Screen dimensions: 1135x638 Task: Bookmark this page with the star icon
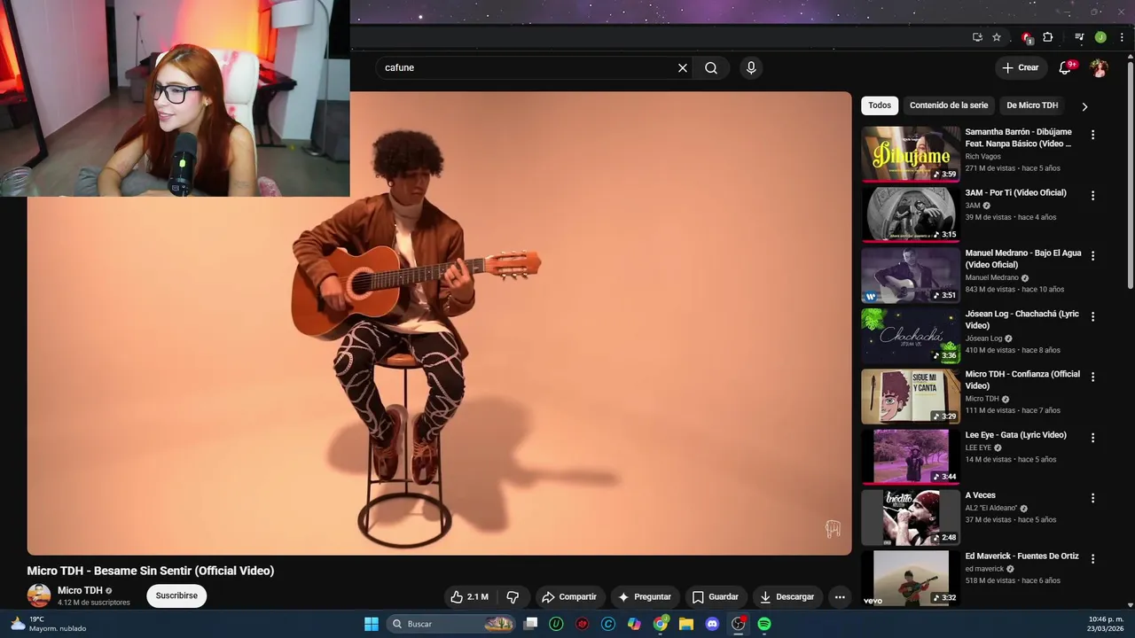point(997,37)
